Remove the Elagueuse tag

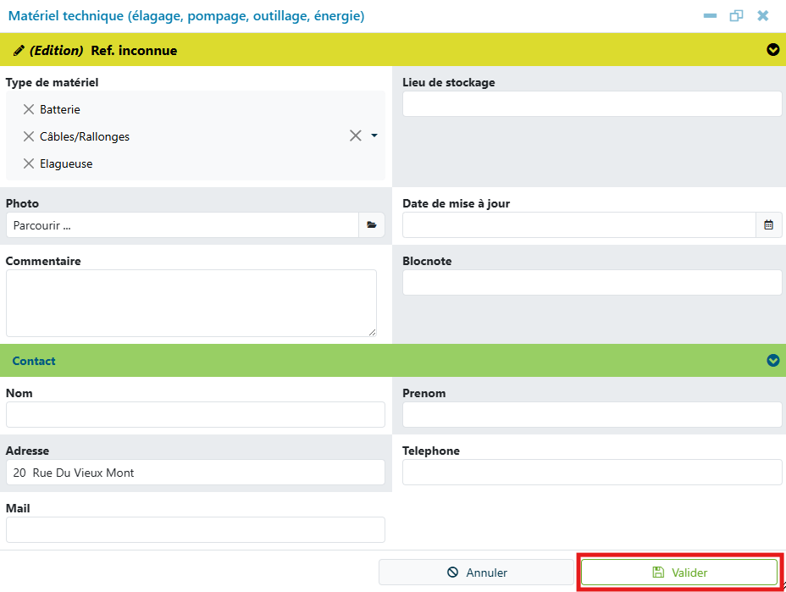coord(29,163)
